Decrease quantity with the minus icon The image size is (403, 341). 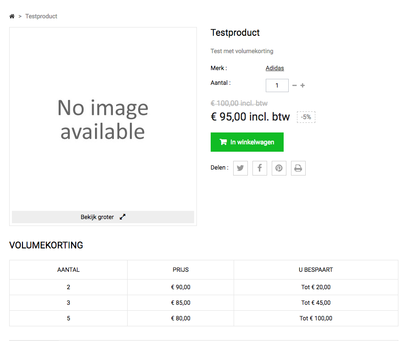294,86
